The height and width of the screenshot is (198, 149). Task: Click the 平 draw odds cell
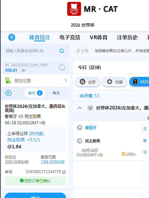coord(145,152)
